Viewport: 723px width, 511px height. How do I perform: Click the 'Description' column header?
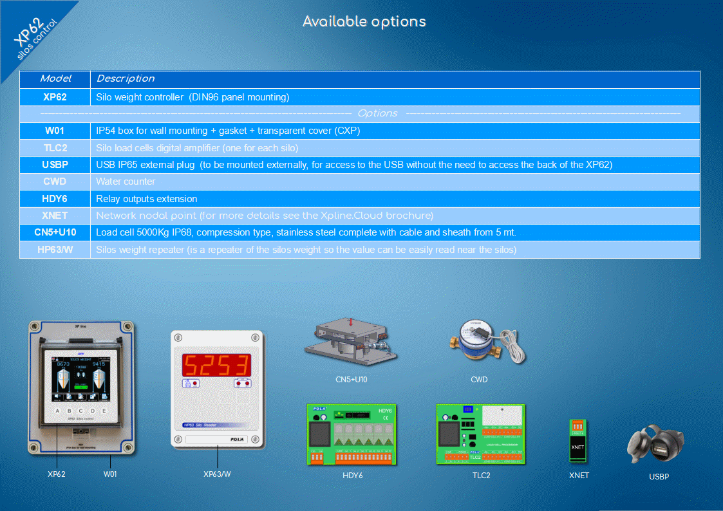point(395,79)
